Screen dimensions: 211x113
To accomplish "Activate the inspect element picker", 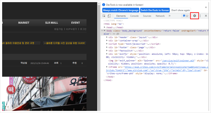I will click(x=104, y=16).
